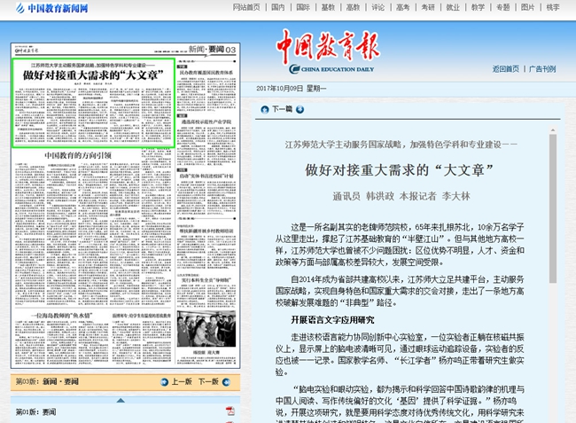Select the 图片 navigation item

pyautogui.click(x=528, y=7)
